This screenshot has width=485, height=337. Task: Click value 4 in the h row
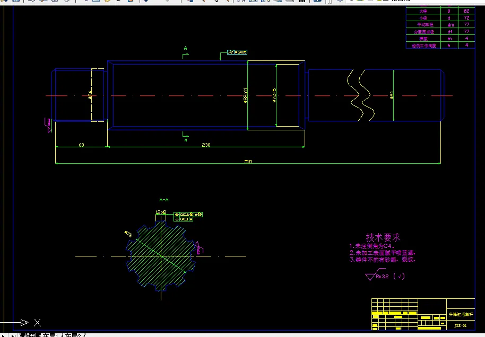pos(466,45)
